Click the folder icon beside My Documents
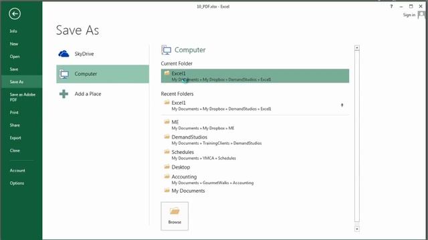Viewport: 428px width, 240px height. [167, 190]
